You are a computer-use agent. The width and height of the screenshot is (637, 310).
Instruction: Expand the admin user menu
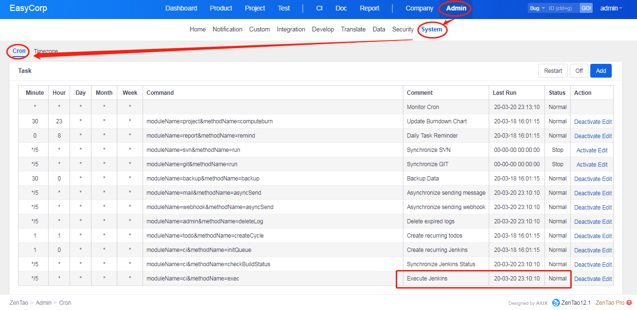[611, 9]
